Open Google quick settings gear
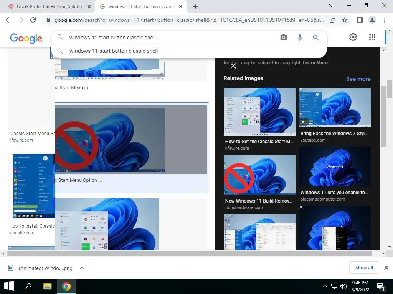Screen dimensions: 393x294 point(353,37)
